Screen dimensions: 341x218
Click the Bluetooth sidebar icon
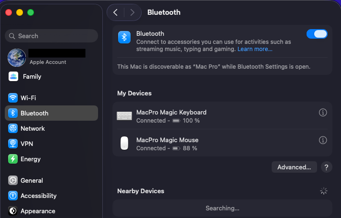tap(13, 113)
